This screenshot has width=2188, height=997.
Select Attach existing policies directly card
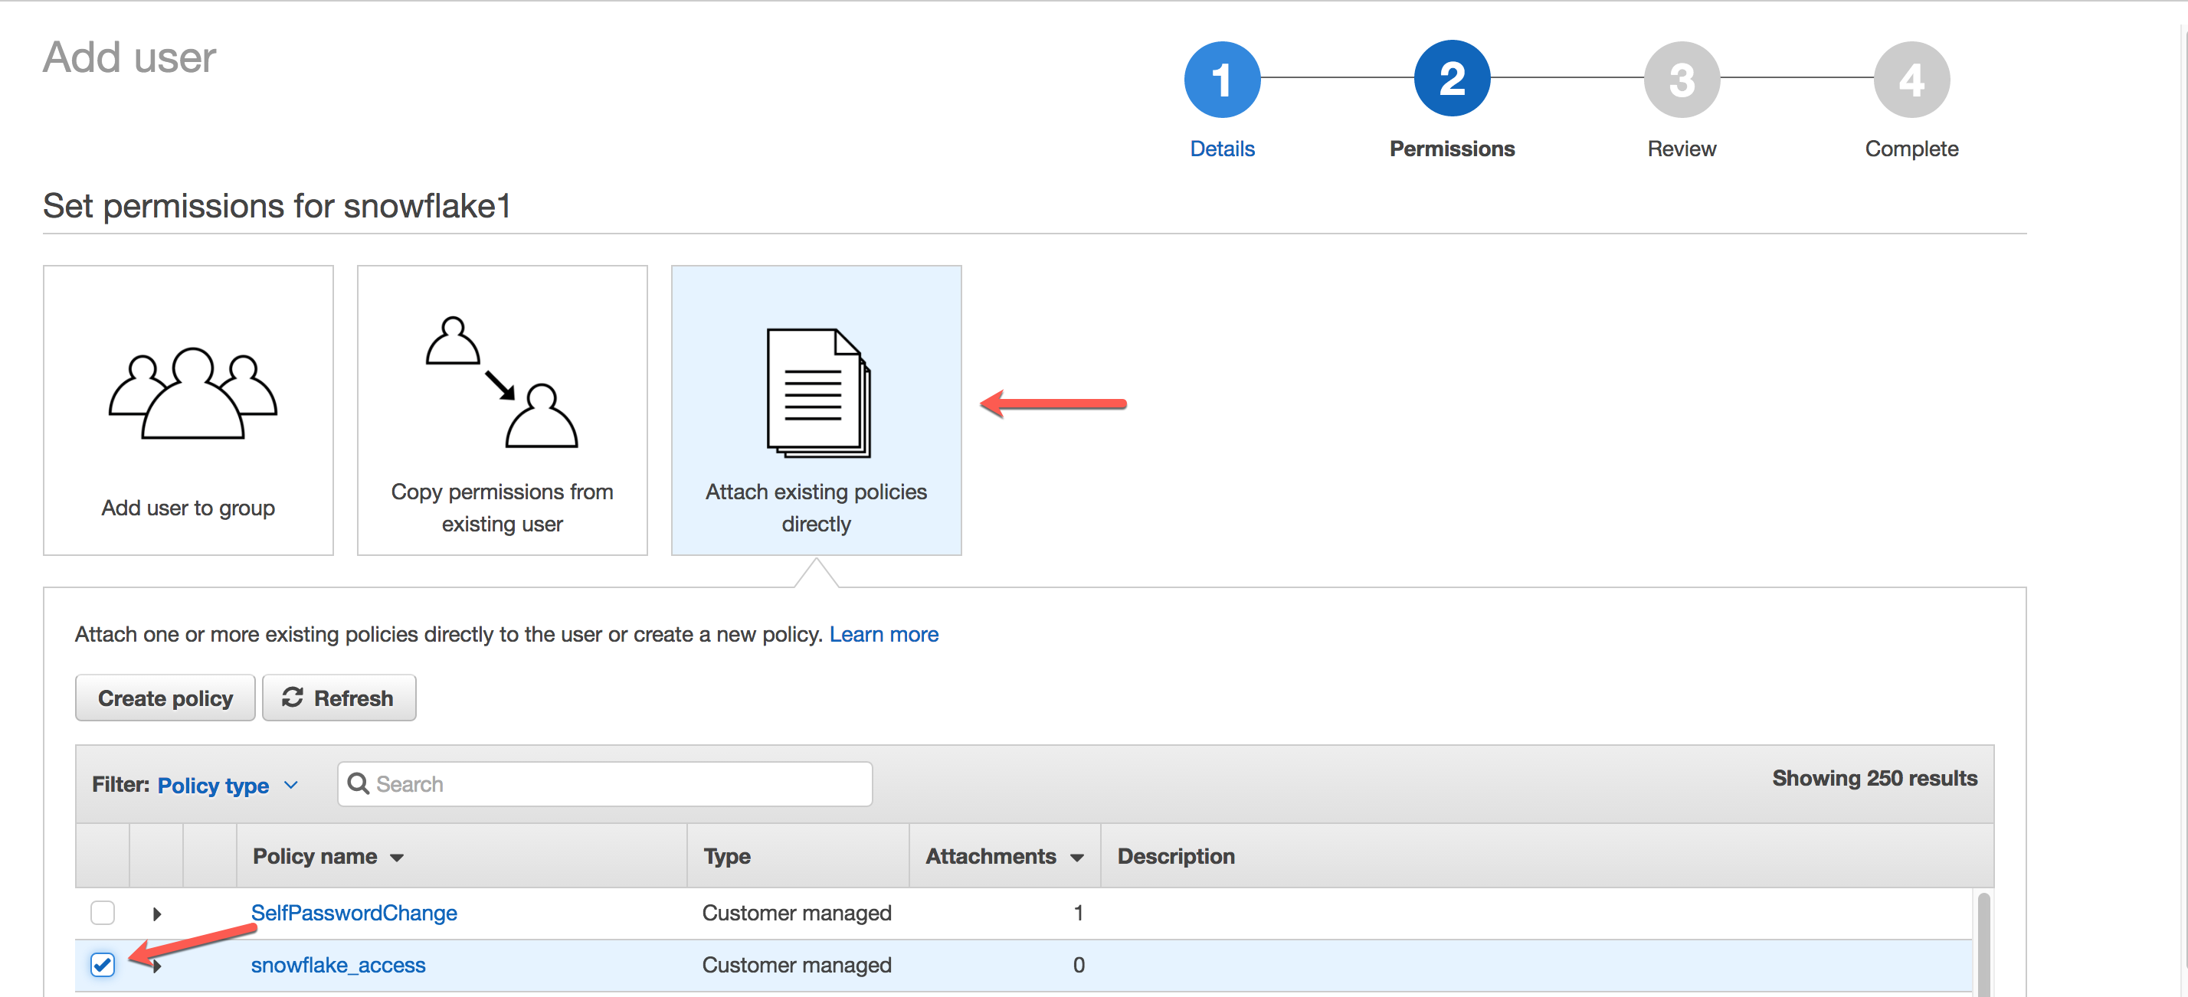pyautogui.click(x=816, y=410)
